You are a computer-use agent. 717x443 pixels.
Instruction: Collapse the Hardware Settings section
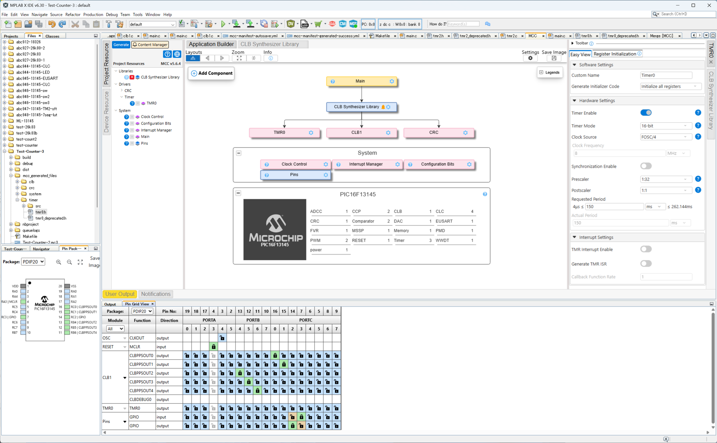click(x=574, y=101)
